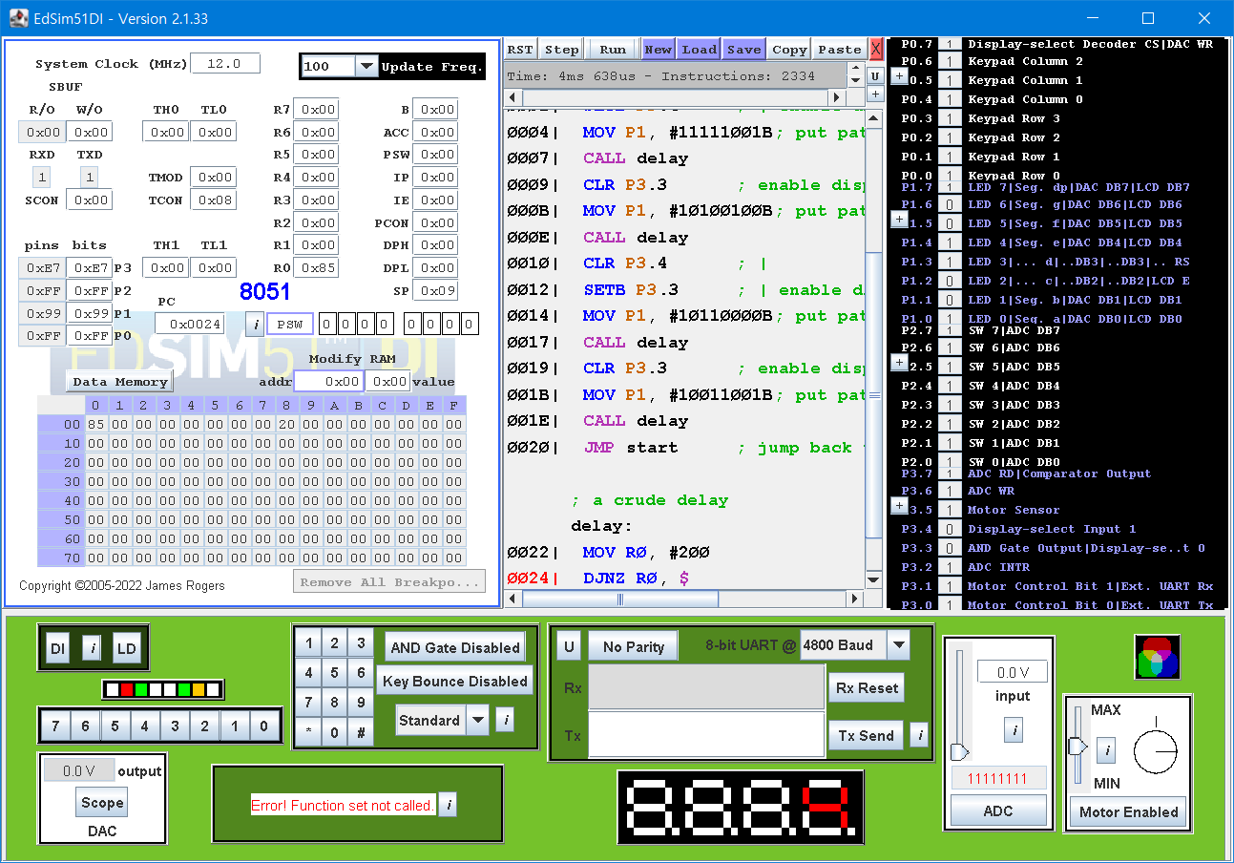Click the RST reset button
This screenshot has height=863, width=1234.
point(520,50)
